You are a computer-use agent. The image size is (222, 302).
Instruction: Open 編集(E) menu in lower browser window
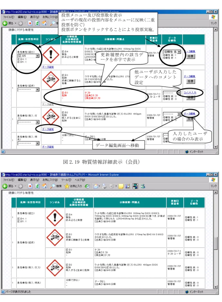coord(22,180)
